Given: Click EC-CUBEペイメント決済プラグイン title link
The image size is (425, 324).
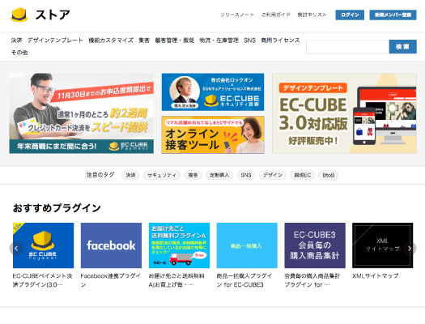Looking at the screenshot, I should [x=43, y=280].
